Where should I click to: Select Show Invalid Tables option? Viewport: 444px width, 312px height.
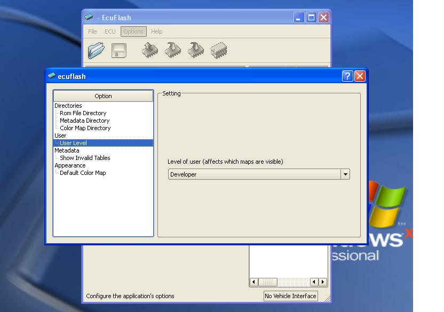[85, 158]
